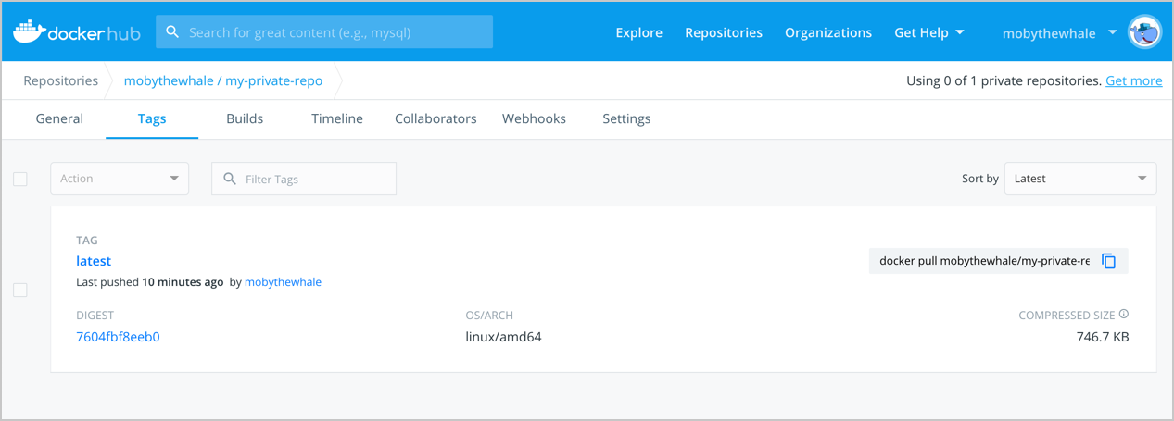
Task: Switch to the Builds tab
Action: click(x=245, y=118)
